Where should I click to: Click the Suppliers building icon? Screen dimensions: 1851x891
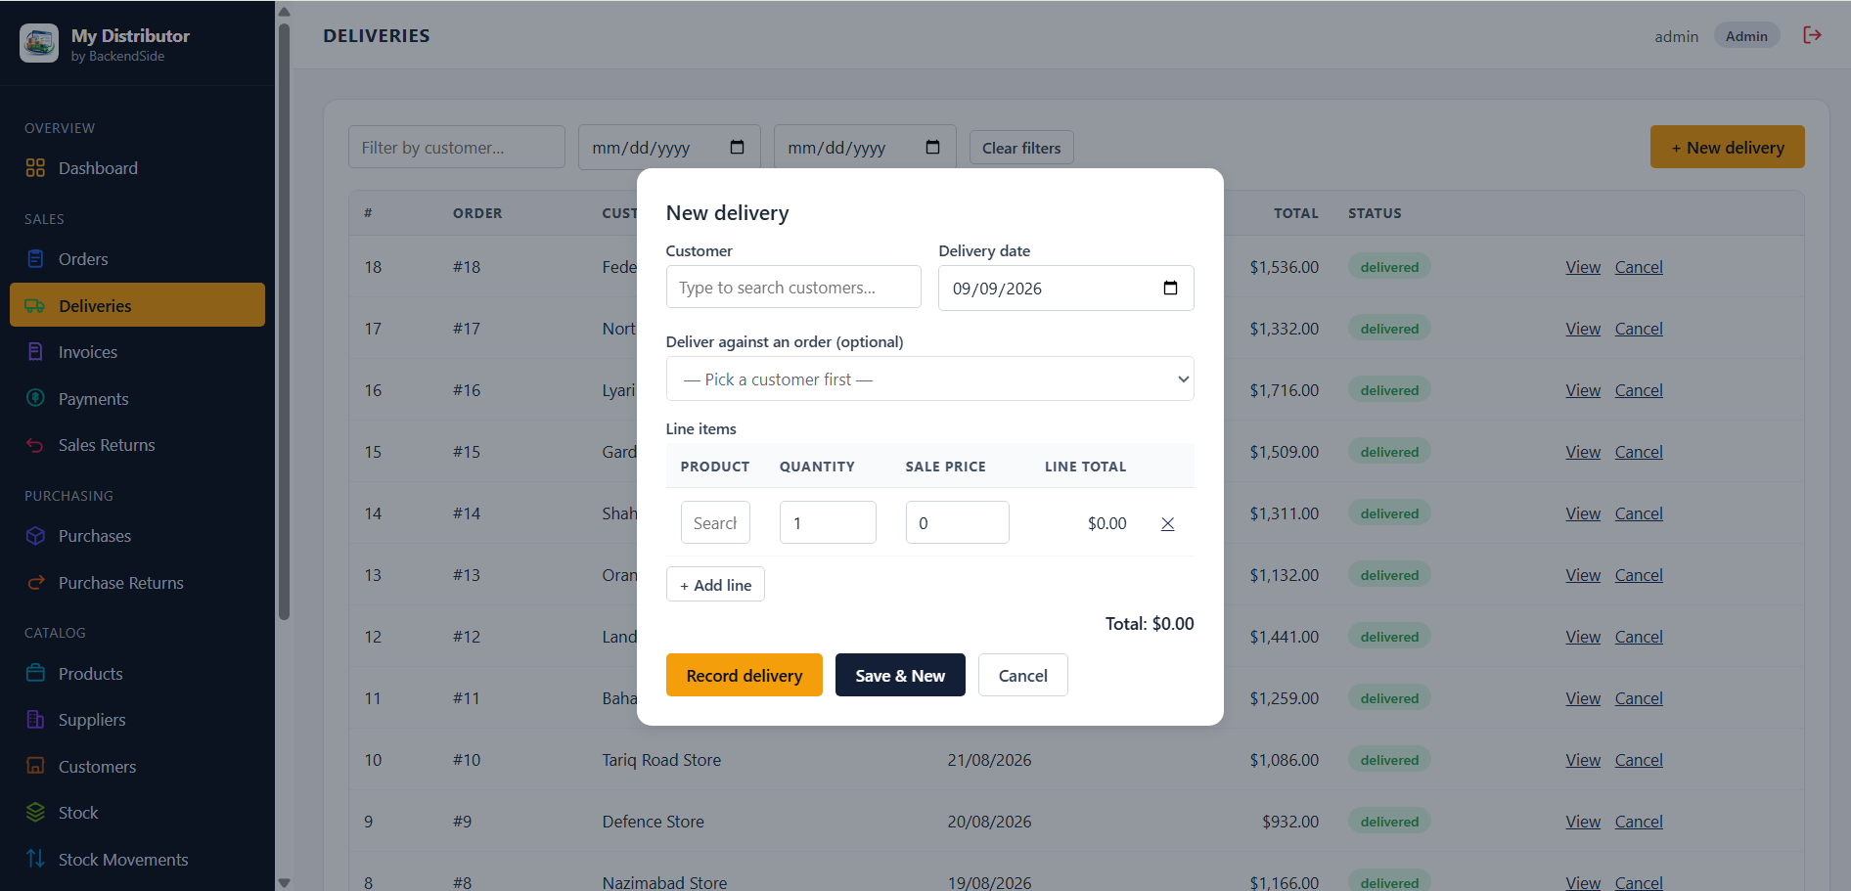point(35,720)
